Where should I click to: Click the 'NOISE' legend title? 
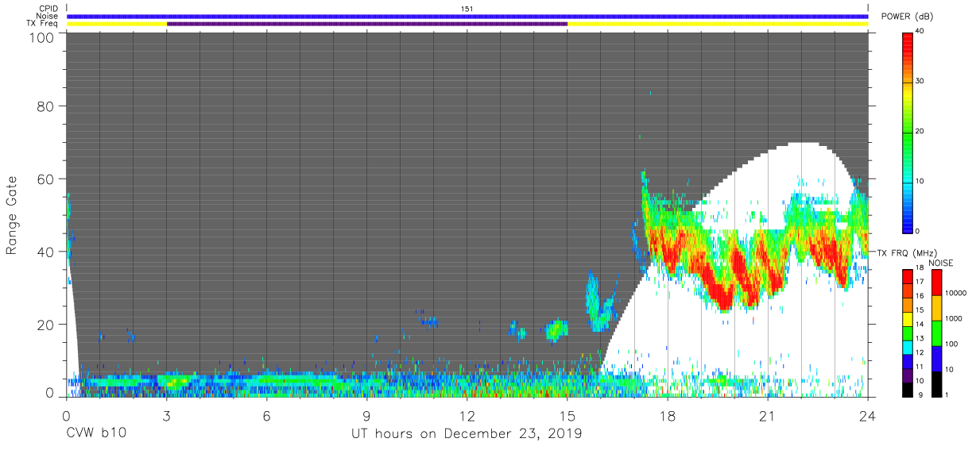941,262
